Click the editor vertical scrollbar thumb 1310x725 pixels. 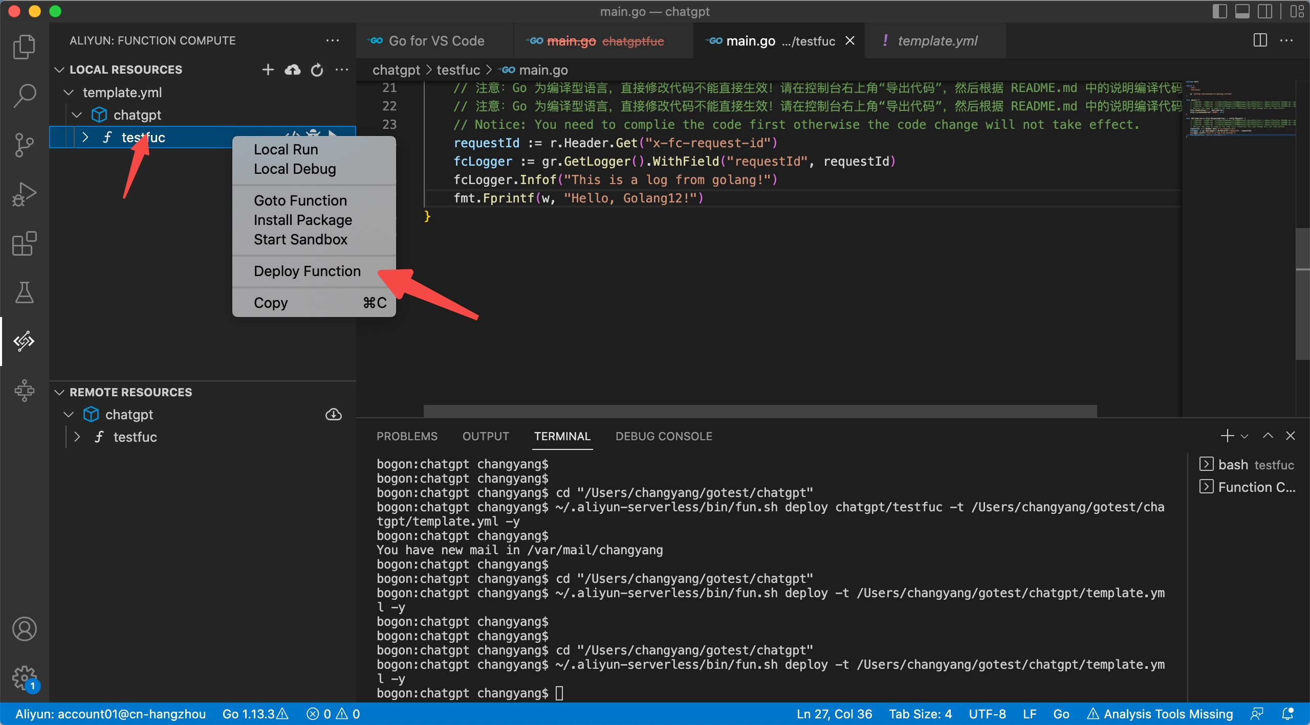[x=1303, y=294]
